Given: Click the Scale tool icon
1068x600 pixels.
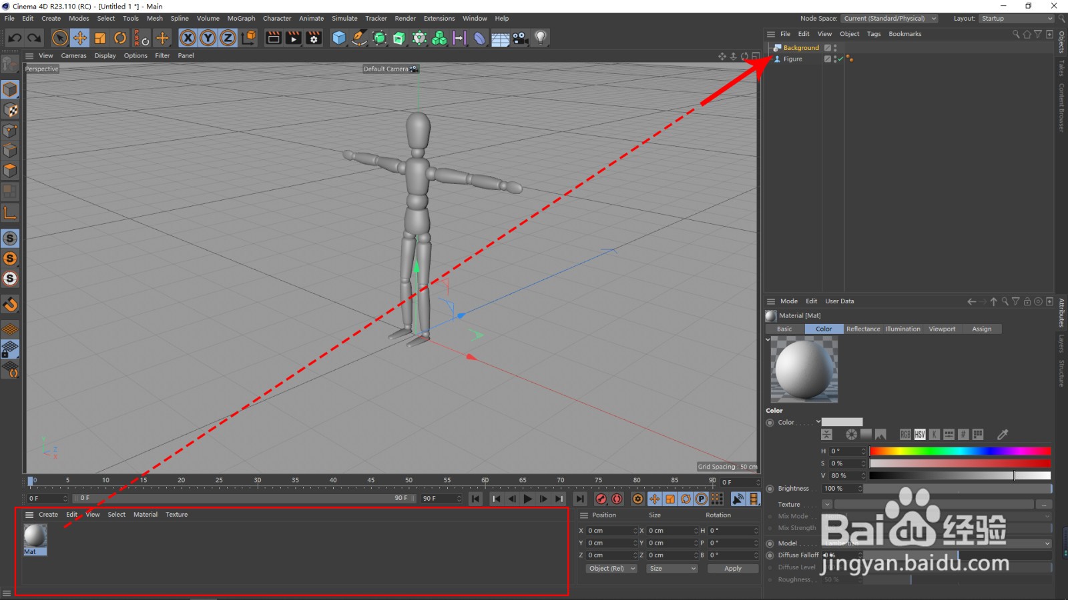Looking at the screenshot, I should 100,38.
